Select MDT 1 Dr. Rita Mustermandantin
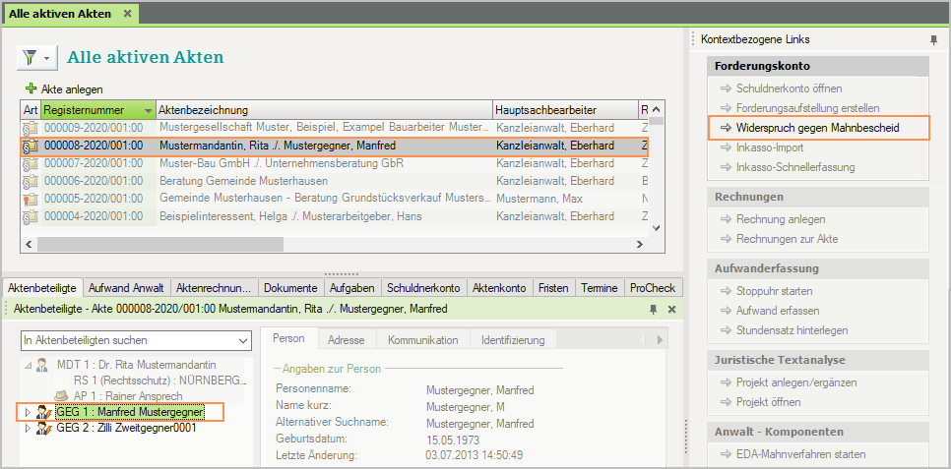The height and width of the screenshot is (469, 951). click(136, 365)
